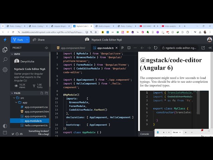Screen dimensions: 213x160
Task: Reload the preview pane
Action: coord(156,48)
